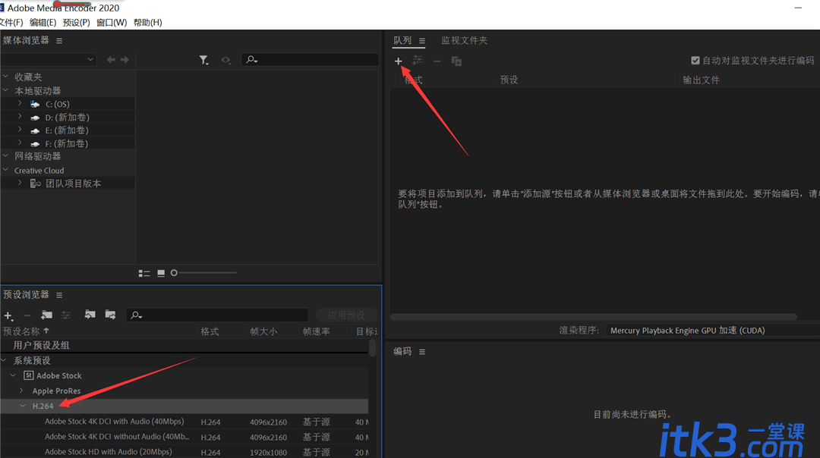Image resolution: width=820 pixels, height=458 pixels.
Task: Click Delete preset minus icon
Action: pos(27,315)
